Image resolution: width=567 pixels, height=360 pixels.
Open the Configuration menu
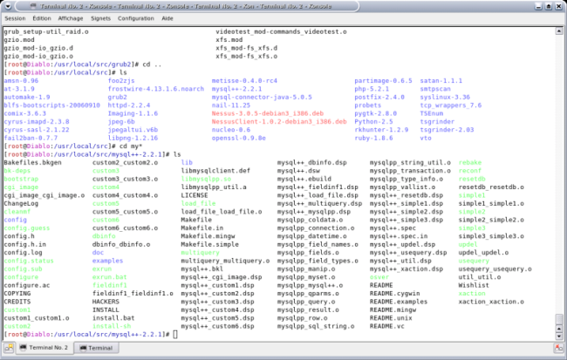[135, 17]
